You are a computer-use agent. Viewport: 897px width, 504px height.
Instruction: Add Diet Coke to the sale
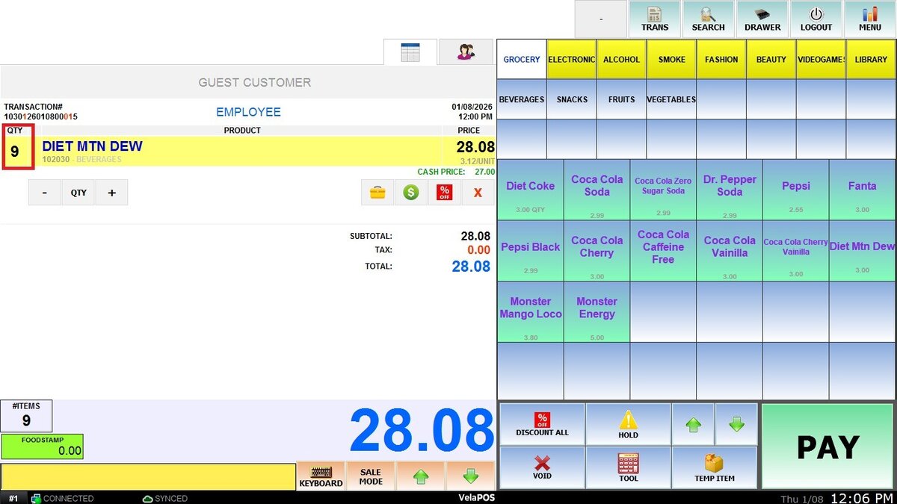tap(531, 190)
